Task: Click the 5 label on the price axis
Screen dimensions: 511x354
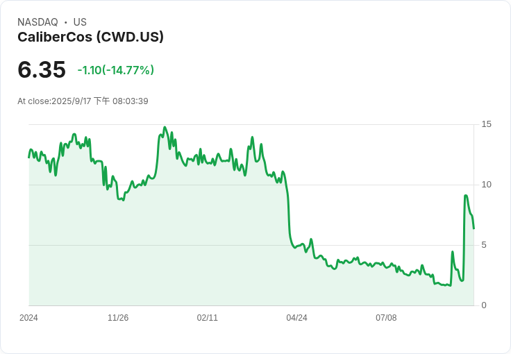Action: click(x=485, y=245)
